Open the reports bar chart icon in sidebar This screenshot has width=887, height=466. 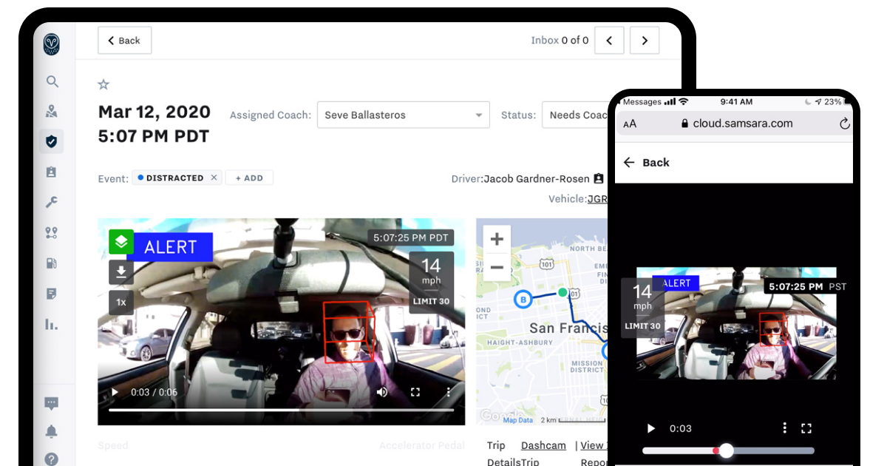51,324
